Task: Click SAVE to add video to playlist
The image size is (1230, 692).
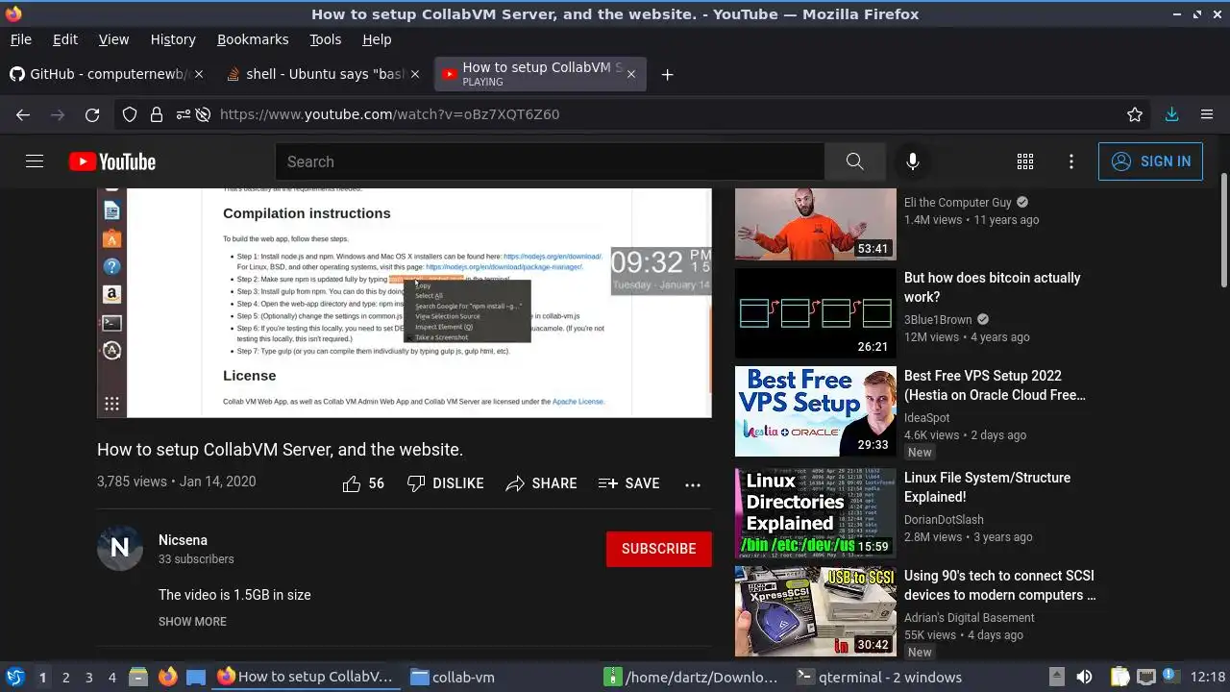Action: [628, 483]
